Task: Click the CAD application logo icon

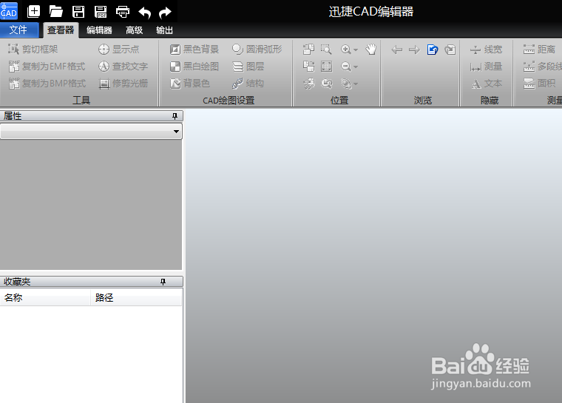Action: pos(9,11)
